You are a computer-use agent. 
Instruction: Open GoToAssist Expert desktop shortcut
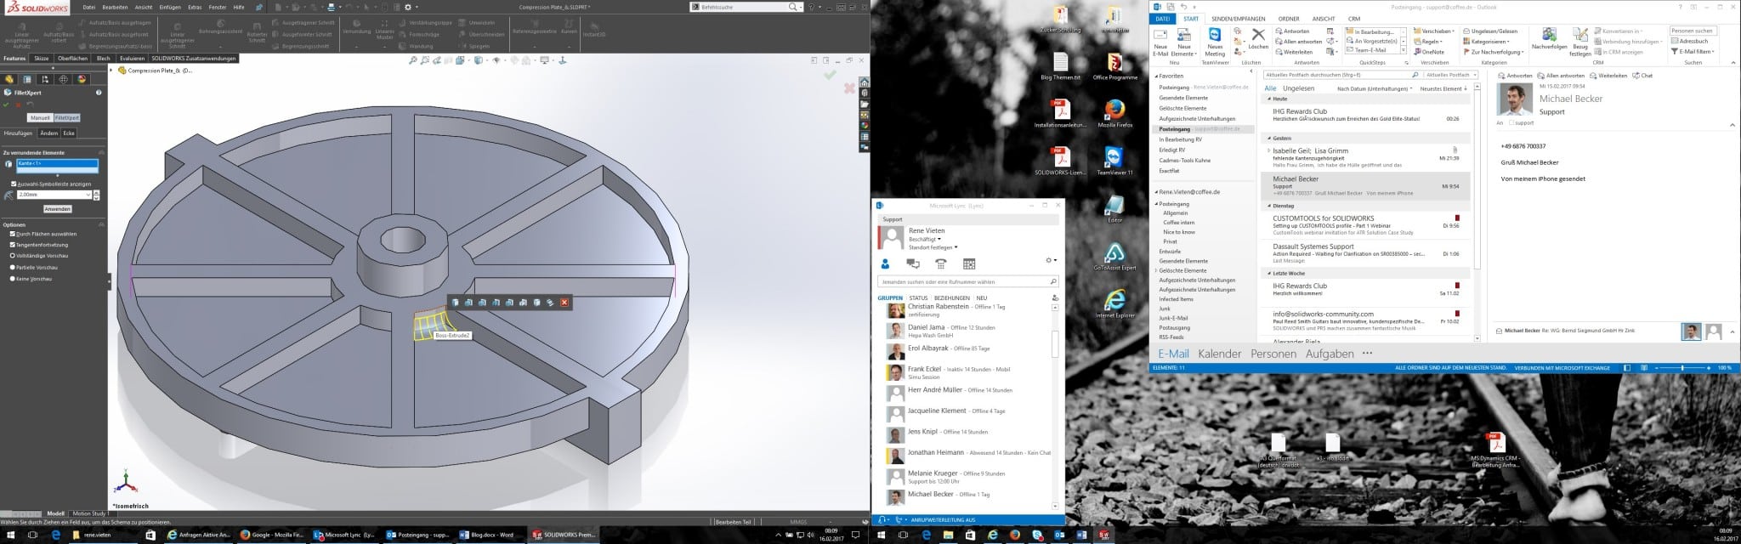coord(1114,257)
